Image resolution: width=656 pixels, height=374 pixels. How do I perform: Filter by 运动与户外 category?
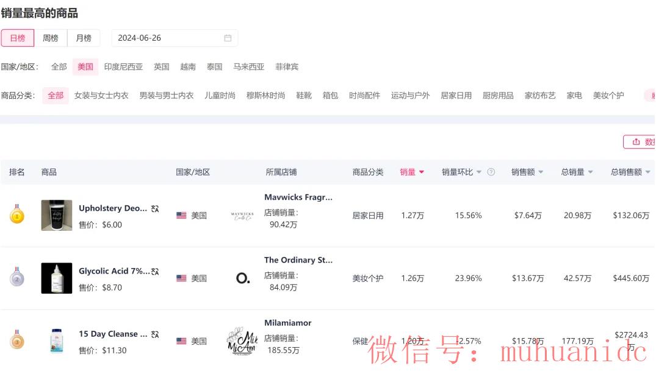click(411, 96)
